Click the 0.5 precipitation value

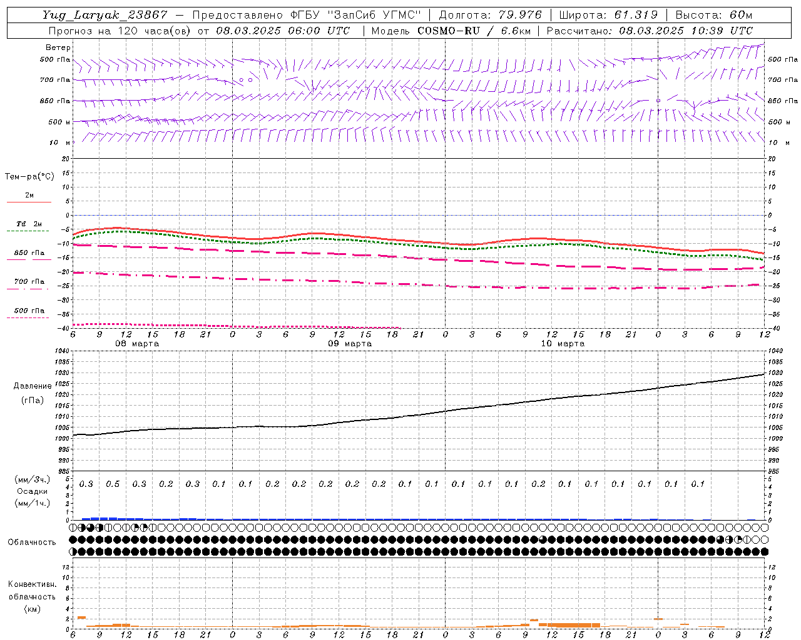coord(113,484)
